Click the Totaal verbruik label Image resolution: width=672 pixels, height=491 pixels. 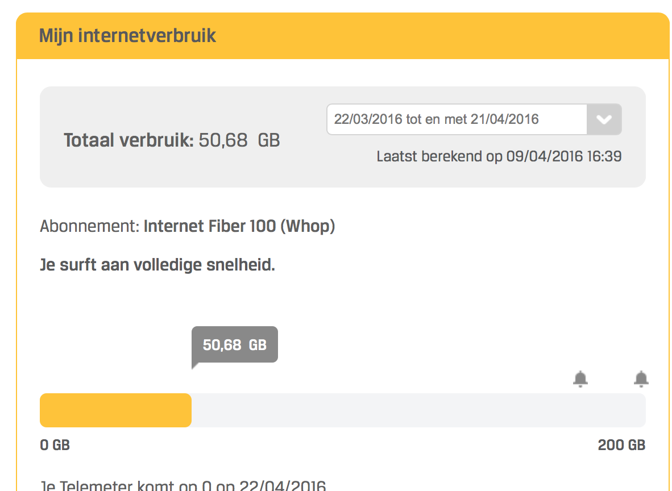pos(128,140)
